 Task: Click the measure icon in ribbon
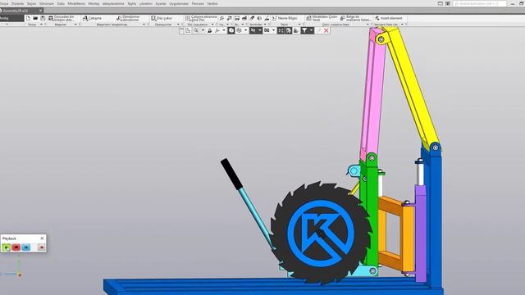267,18
